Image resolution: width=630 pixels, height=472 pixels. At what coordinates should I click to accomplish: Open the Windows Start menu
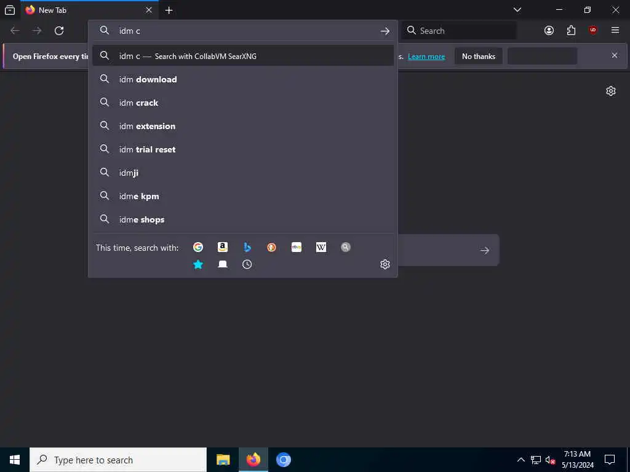point(15,460)
